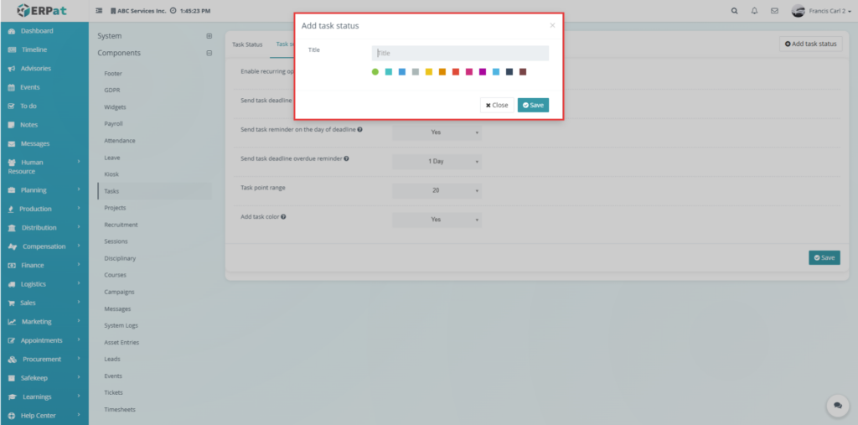Select Recruitment in Components list
This screenshot has height=425, width=858.
tap(121, 225)
